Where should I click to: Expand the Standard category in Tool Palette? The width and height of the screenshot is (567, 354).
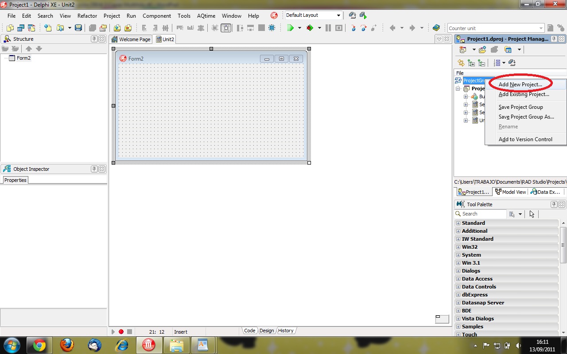(458, 223)
